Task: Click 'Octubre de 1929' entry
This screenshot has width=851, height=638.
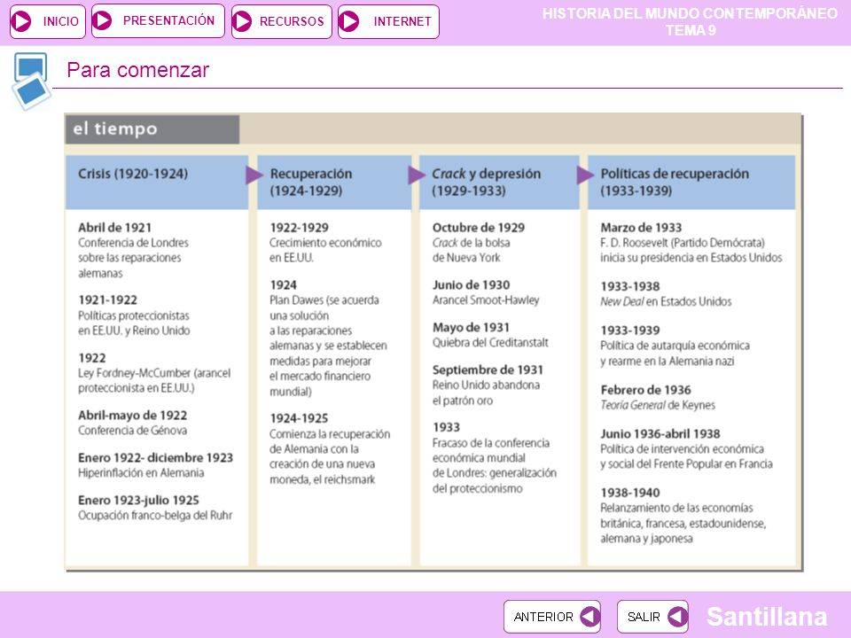Action: tap(479, 228)
